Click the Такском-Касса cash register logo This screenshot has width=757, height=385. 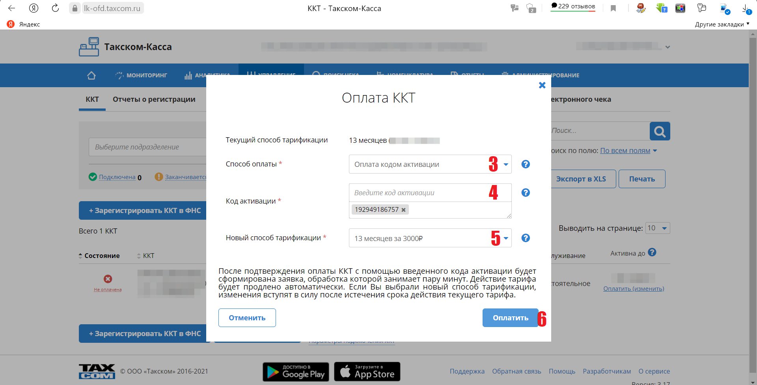pyautogui.click(x=89, y=47)
